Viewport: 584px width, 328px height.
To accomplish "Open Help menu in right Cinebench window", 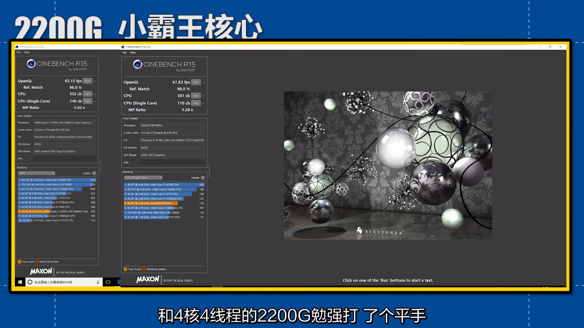I will [132, 52].
